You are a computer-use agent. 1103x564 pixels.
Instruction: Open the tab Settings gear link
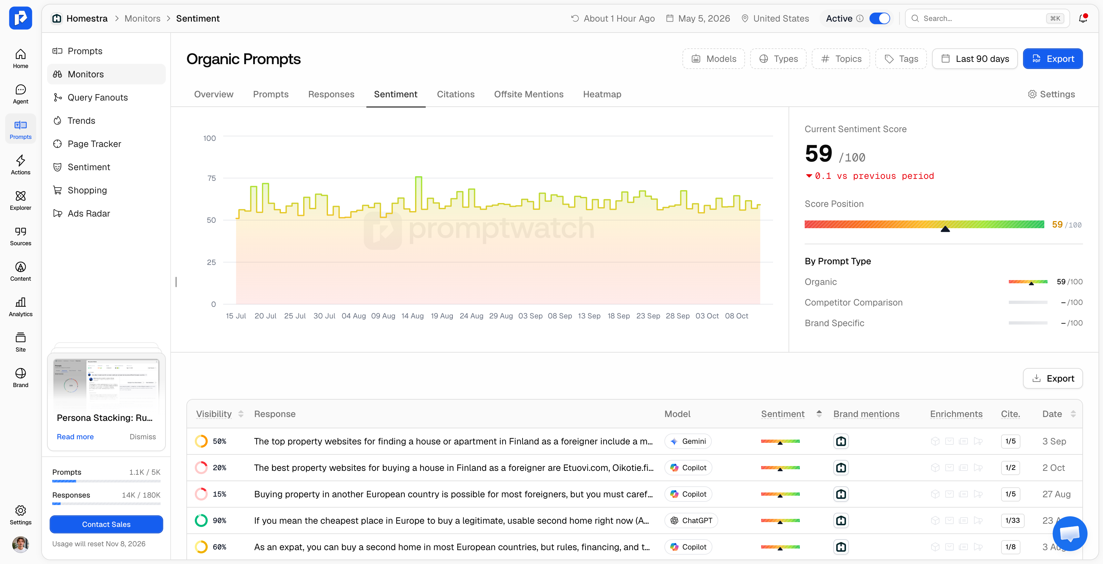click(x=1051, y=94)
